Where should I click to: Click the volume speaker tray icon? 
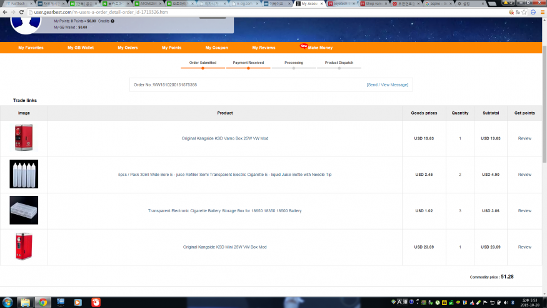point(506,302)
